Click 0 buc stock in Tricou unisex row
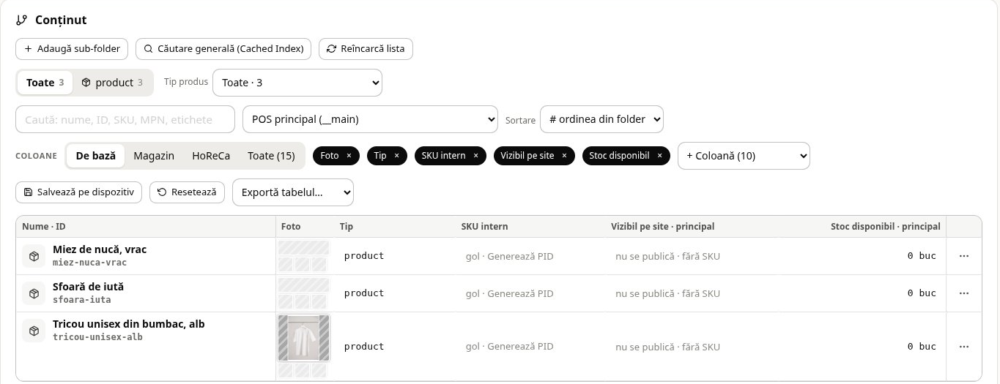This screenshot has height=384, width=1000. point(922,347)
